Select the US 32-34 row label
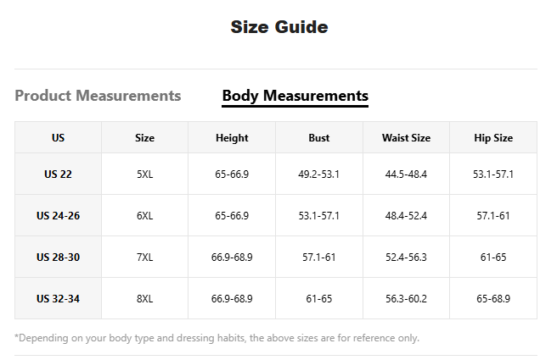 [x=58, y=299]
